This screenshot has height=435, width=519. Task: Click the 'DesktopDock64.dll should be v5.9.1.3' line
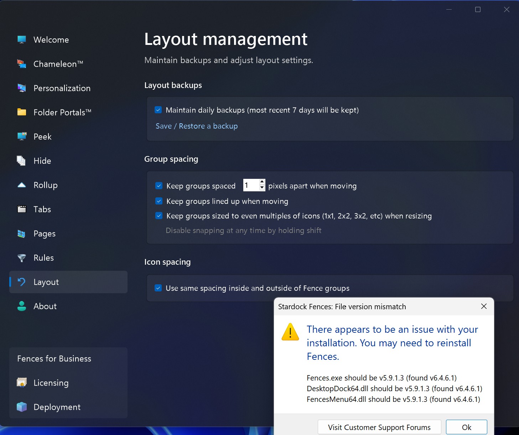pos(394,388)
